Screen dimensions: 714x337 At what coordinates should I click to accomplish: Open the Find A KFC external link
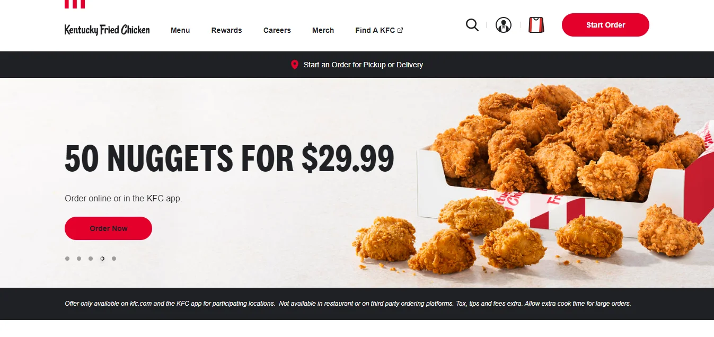pyautogui.click(x=379, y=30)
